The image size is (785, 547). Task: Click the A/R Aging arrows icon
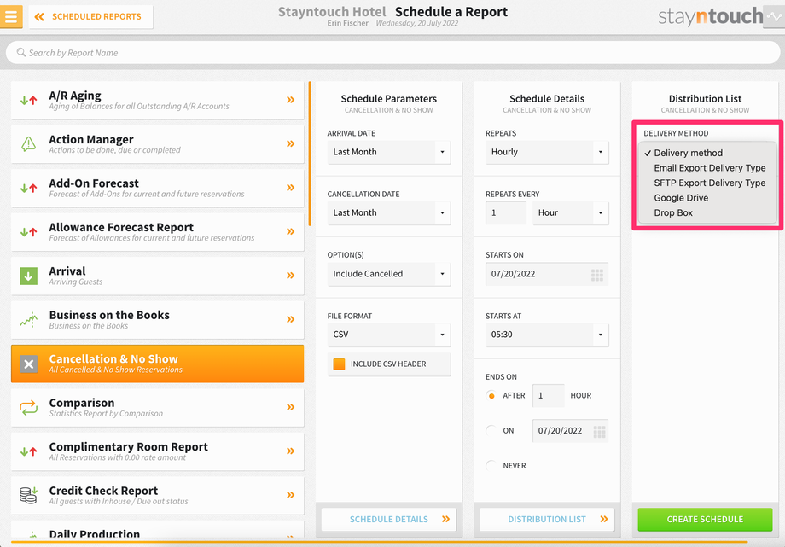pyautogui.click(x=28, y=100)
